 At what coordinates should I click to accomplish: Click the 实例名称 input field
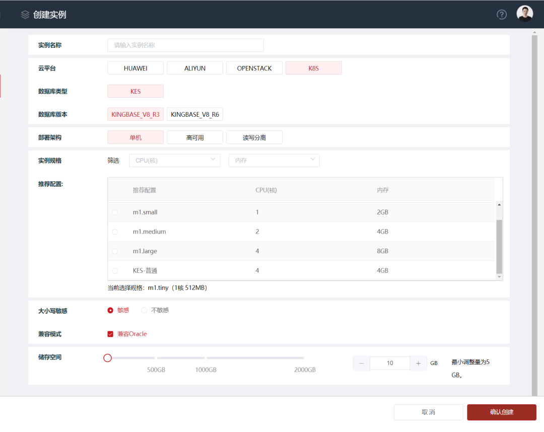[185, 45]
